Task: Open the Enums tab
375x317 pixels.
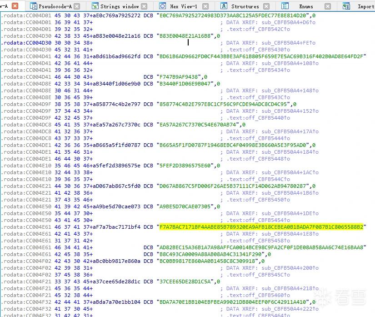Action: 306,6
